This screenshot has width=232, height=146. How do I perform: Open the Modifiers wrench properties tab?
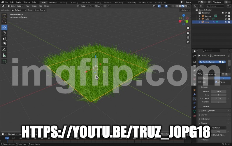pyautogui.click(x=194, y=94)
